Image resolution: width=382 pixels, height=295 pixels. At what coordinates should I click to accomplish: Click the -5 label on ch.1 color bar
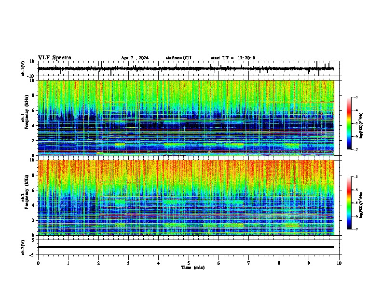pos(355,123)
